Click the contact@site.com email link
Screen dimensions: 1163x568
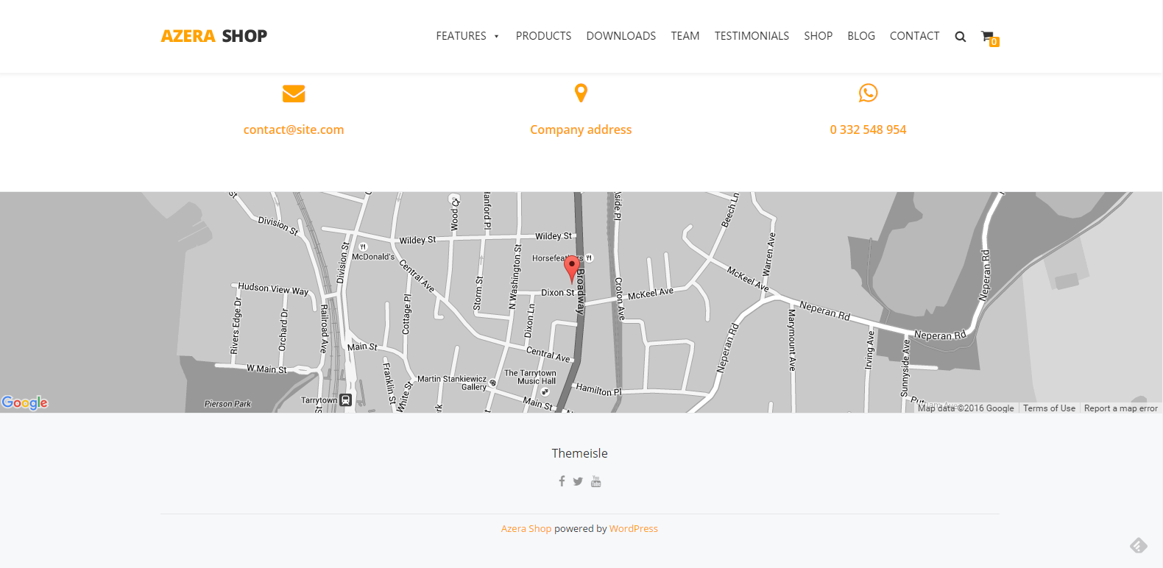[x=294, y=129]
